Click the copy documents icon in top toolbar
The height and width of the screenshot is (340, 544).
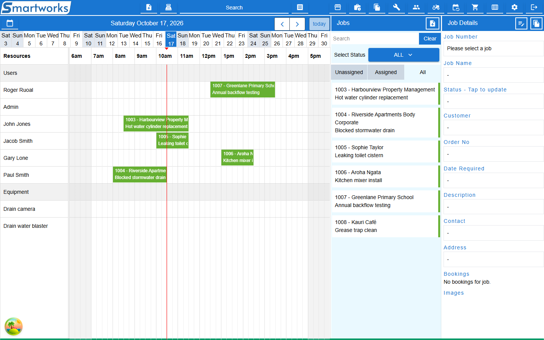tap(377, 7)
